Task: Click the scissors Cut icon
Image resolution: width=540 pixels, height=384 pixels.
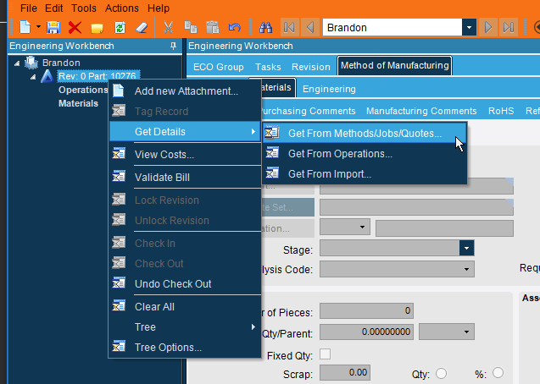Action: coord(168,27)
